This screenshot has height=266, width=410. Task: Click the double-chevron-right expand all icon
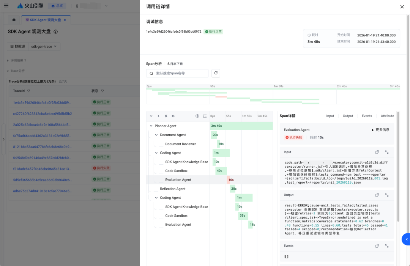tap(173, 116)
